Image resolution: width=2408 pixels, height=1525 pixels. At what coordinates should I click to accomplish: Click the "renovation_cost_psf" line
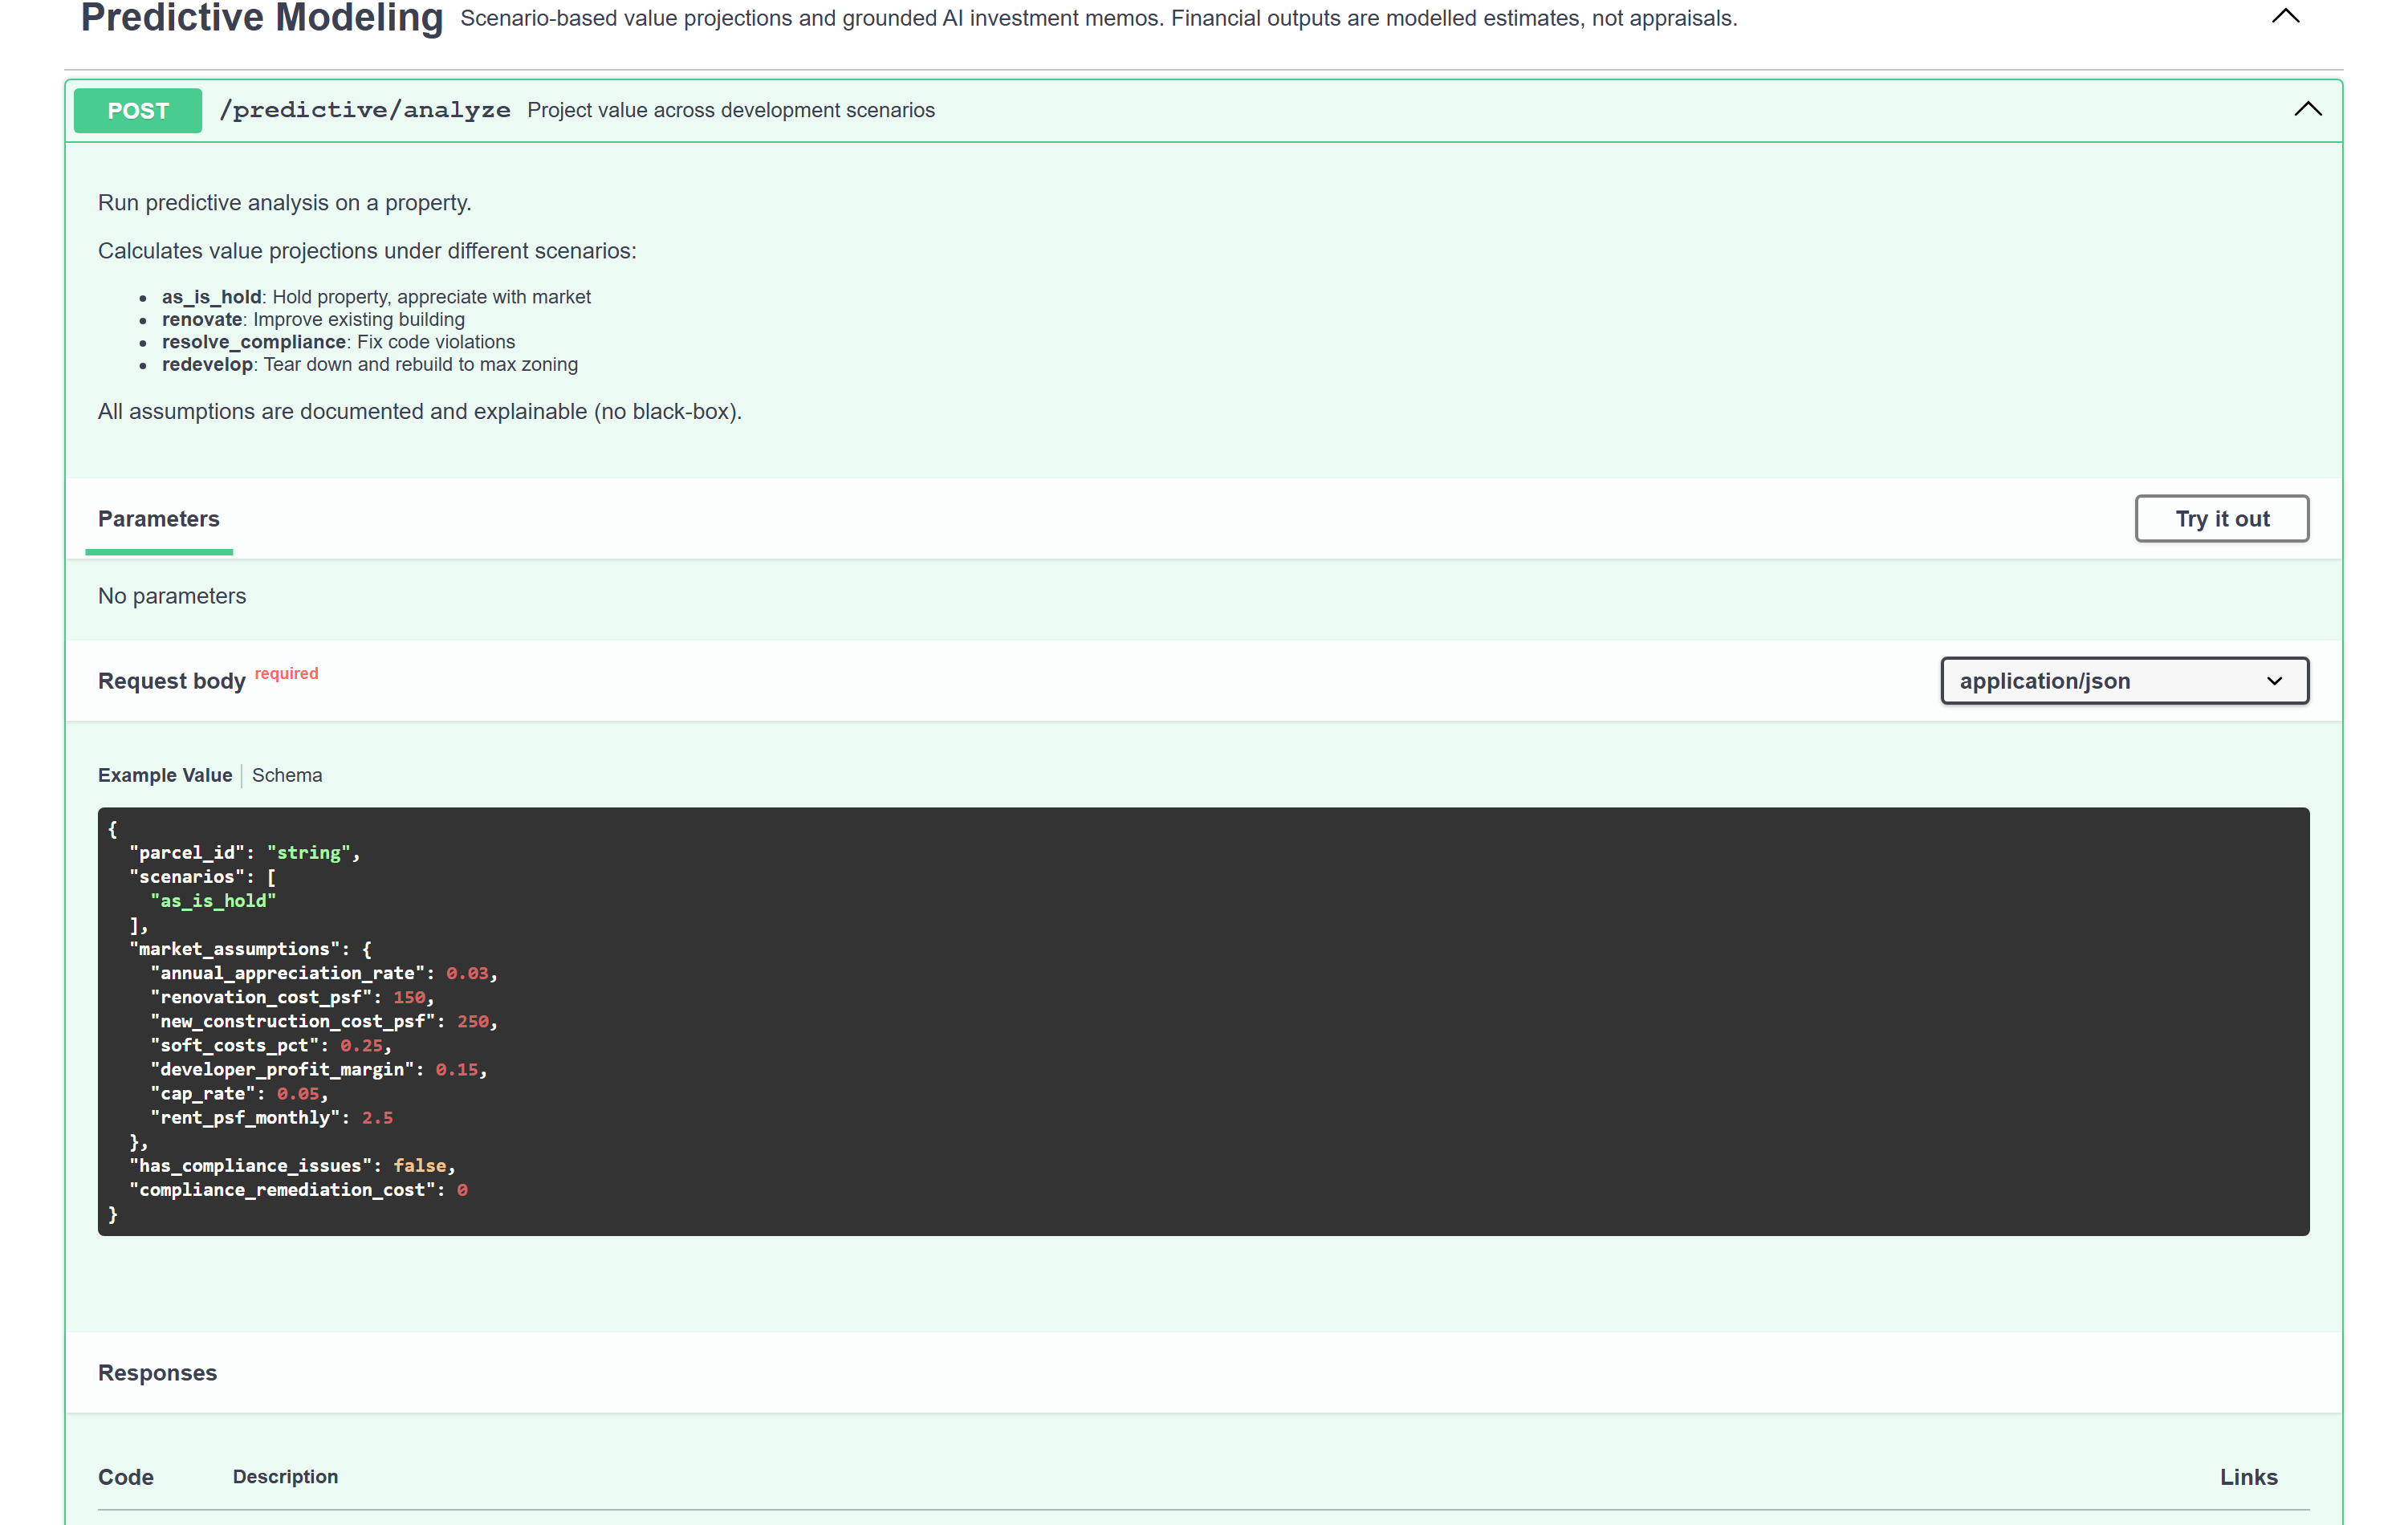pos(292,997)
